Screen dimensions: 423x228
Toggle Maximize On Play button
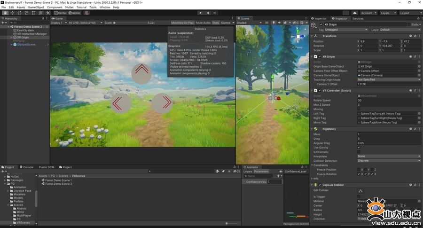[182, 23]
